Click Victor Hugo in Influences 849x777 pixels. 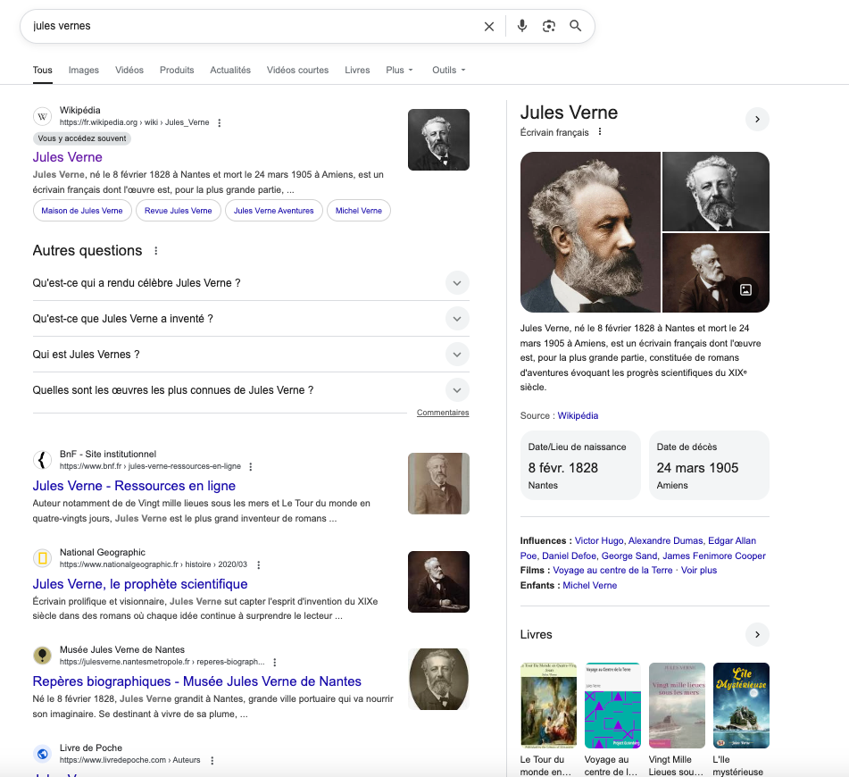pyautogui.click(x=599, y=540)
